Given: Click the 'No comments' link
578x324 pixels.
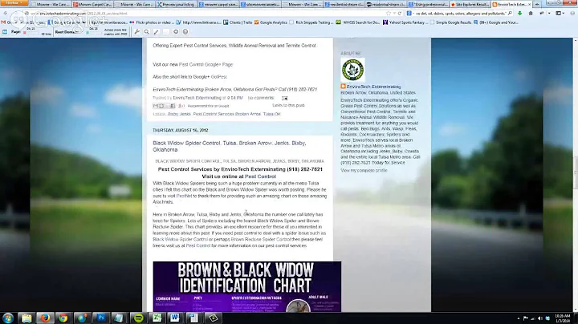Looking at the screenshot, I should coord(261,98).
